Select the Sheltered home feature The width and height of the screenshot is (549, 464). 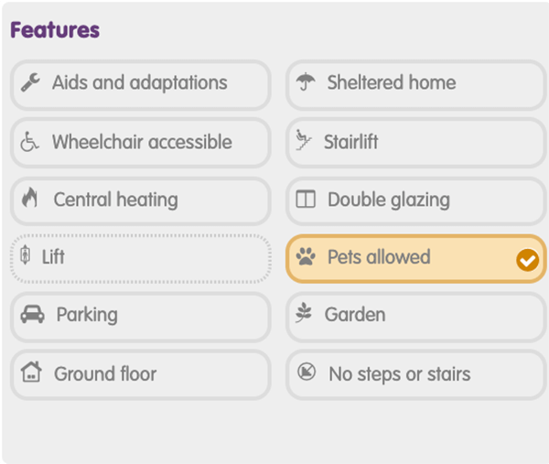(416, 85)
